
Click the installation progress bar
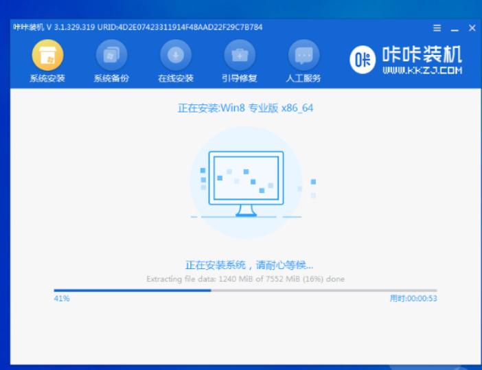click(245, 290)
